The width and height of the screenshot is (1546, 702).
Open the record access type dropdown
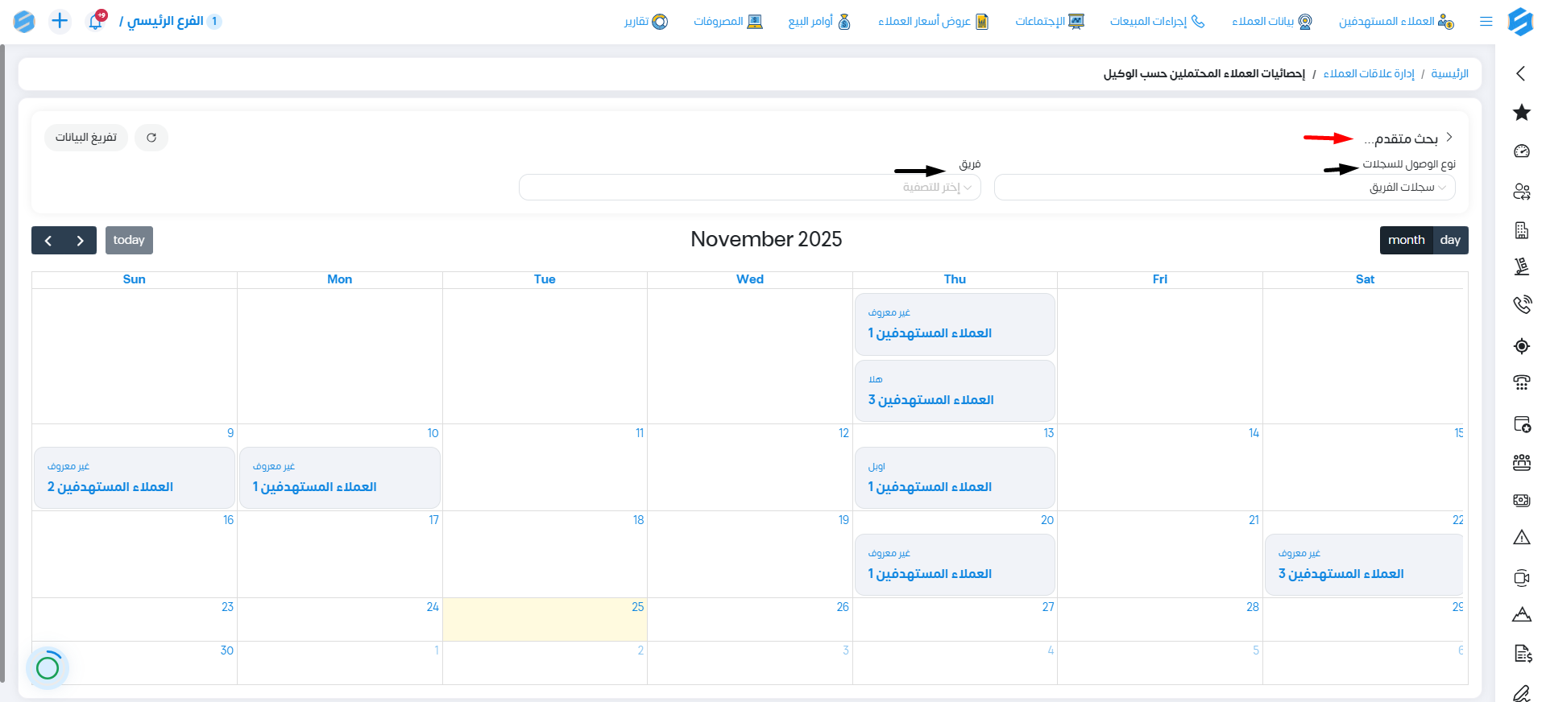(x=1224, y=188)
